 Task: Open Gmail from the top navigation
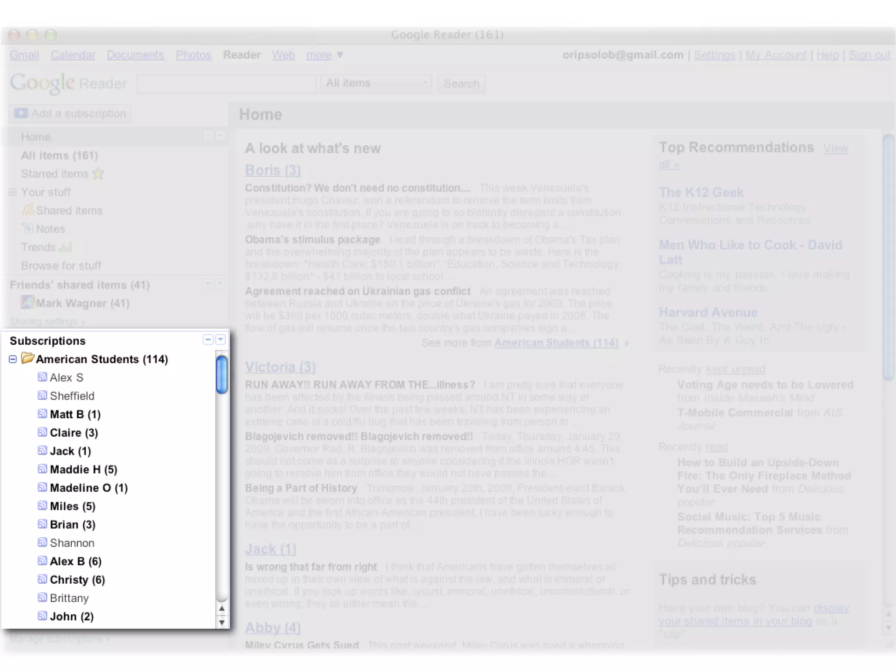point(24,55)
